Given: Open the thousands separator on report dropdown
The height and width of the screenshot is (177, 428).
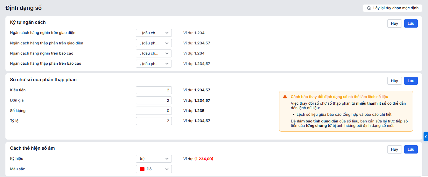Looking at the screenshot, I should (154, 53).
